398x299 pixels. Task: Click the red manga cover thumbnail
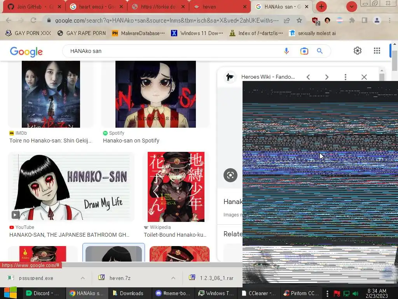click(x=176, y=186)
